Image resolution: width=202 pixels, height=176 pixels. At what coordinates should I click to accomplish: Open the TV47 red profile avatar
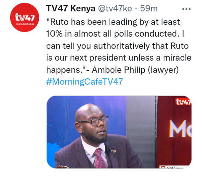(x=24, y=17)
